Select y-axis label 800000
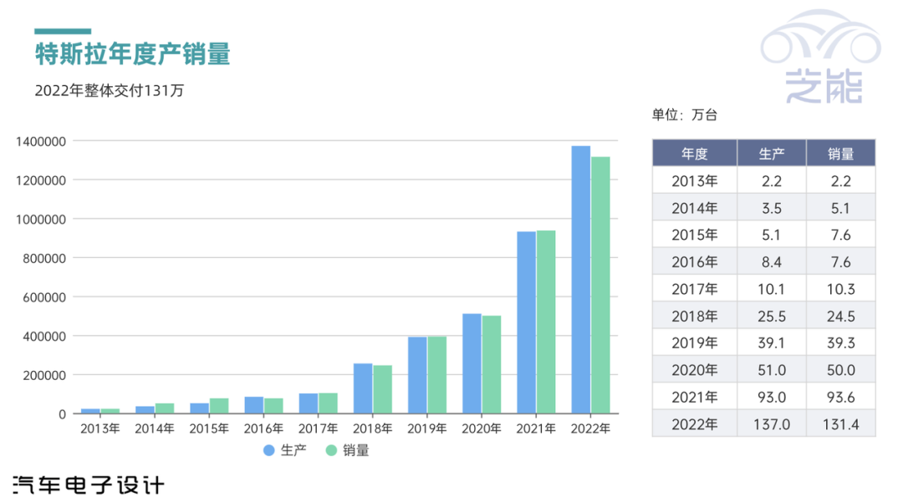This screenshot has height=502, width=903. [44, 259]
